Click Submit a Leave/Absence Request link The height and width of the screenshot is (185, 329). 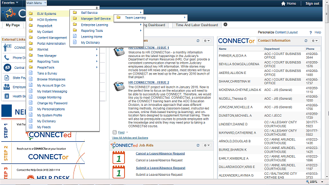click(160, 168)
